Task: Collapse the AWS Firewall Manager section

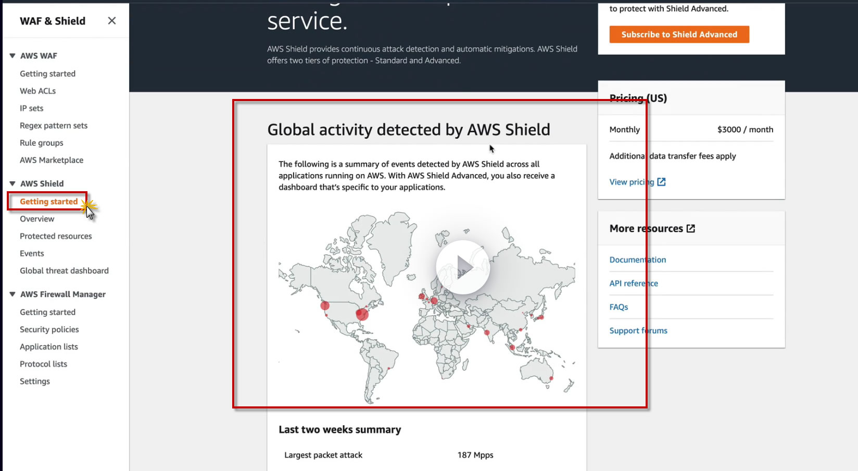Action: pos(12,294)
